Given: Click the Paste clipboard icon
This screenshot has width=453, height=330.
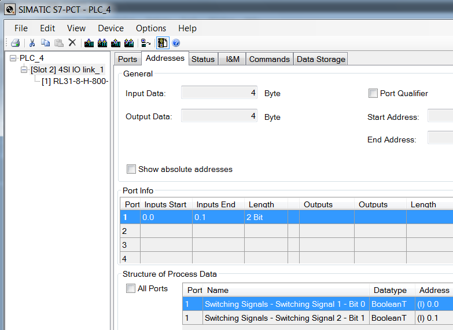Looking at the screenshot, I should tap(59, 43).
